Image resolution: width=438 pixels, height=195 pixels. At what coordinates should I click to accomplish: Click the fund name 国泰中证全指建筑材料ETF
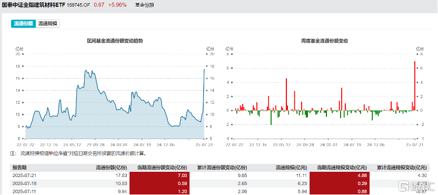(33, 5)
